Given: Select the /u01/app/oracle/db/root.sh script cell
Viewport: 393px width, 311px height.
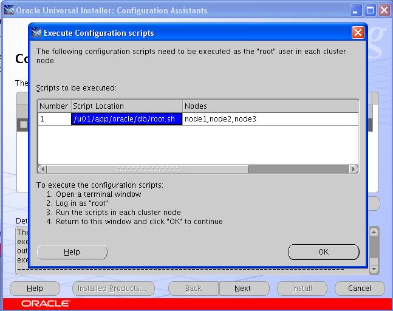Looking at the screenshot, I should tap(127, 119).
